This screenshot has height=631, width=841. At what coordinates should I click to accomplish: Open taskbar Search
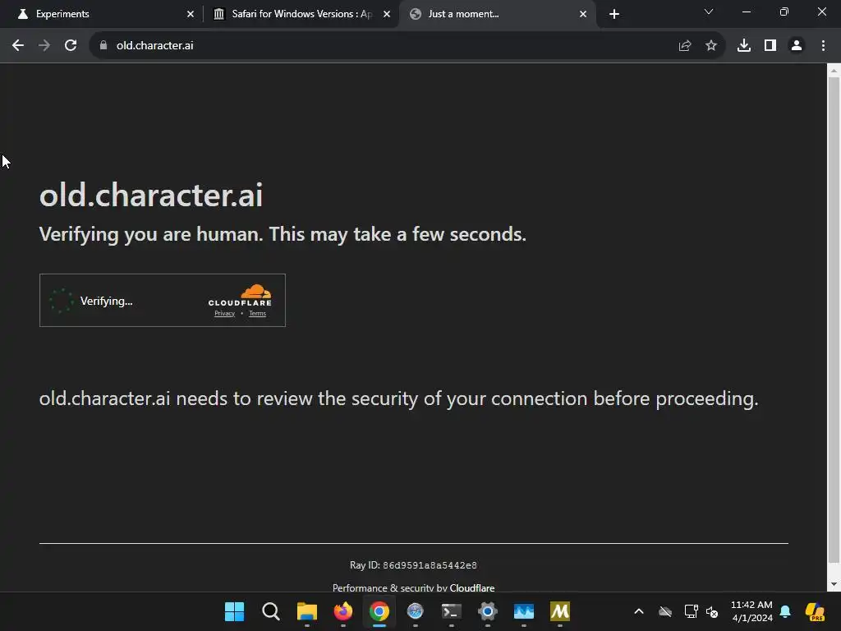click(x=271, y=611)
